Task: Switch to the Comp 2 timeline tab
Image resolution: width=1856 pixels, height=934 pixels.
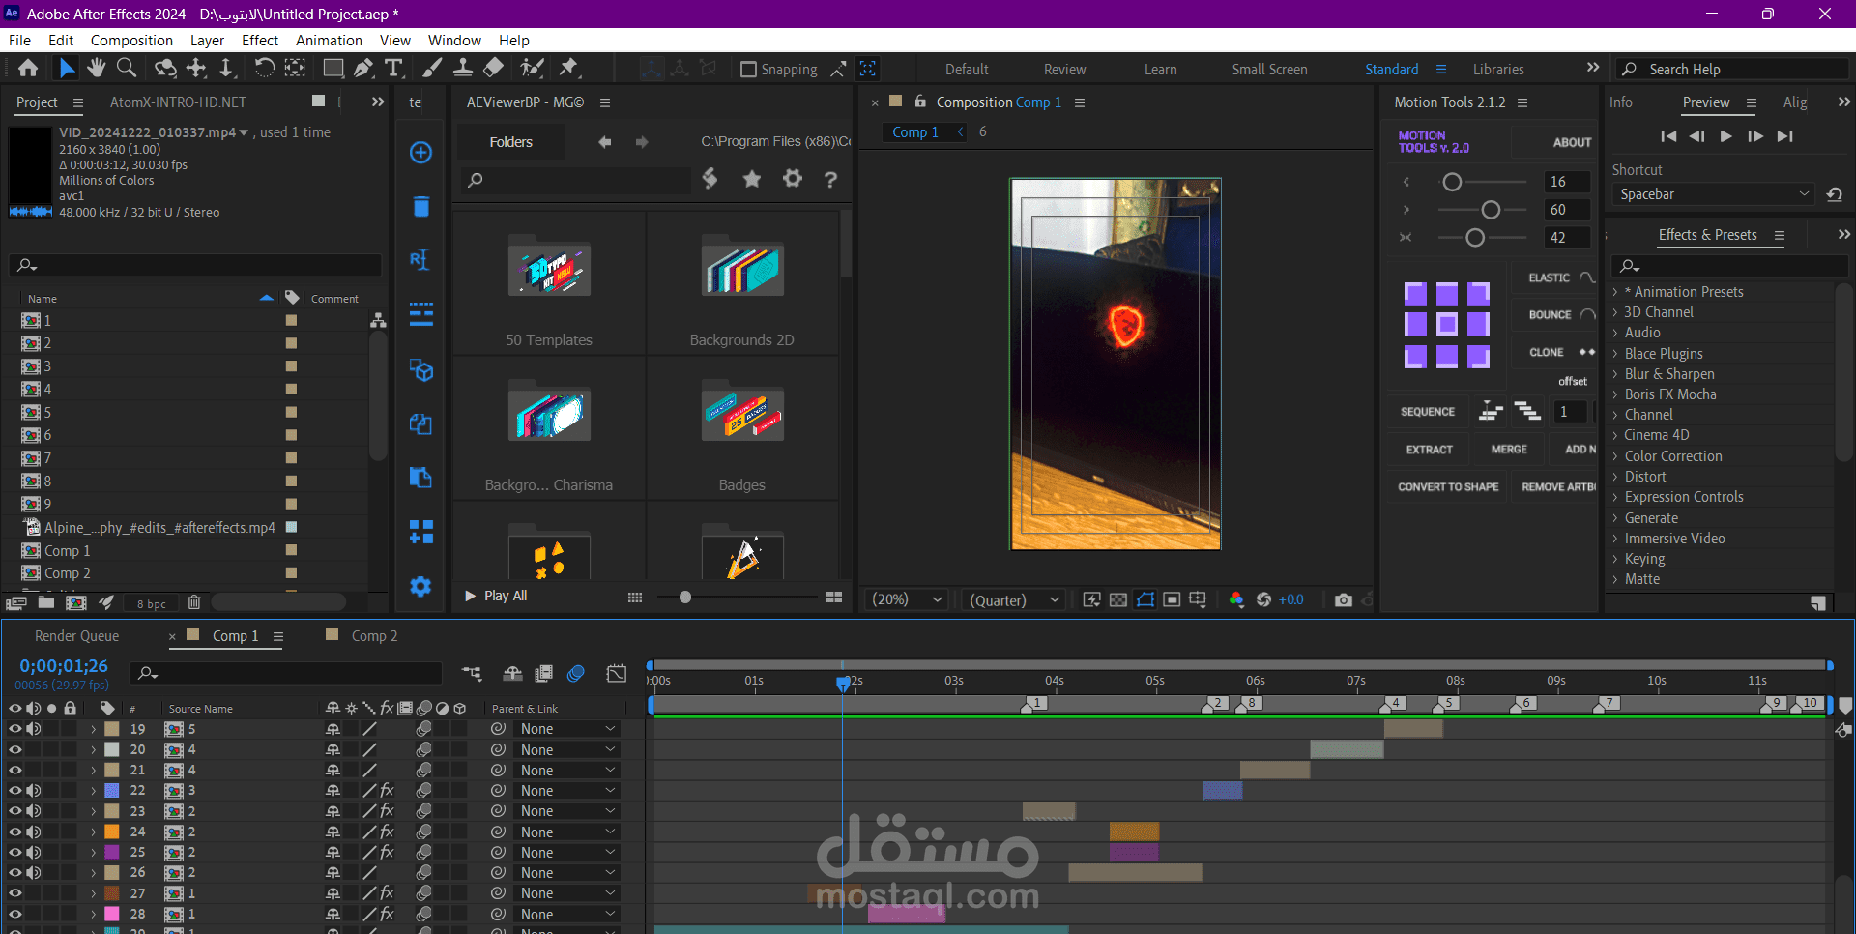Action: [374, 636]
